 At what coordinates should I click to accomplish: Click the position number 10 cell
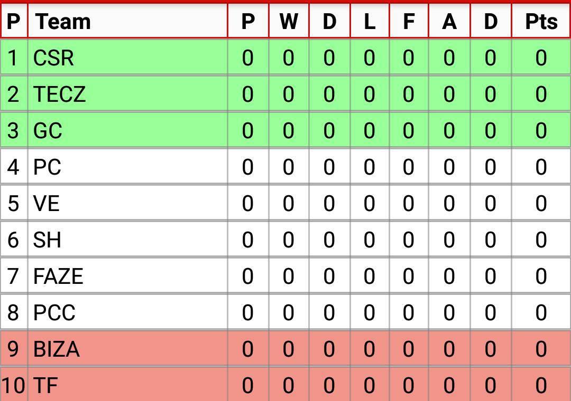(x=13, y=385)
